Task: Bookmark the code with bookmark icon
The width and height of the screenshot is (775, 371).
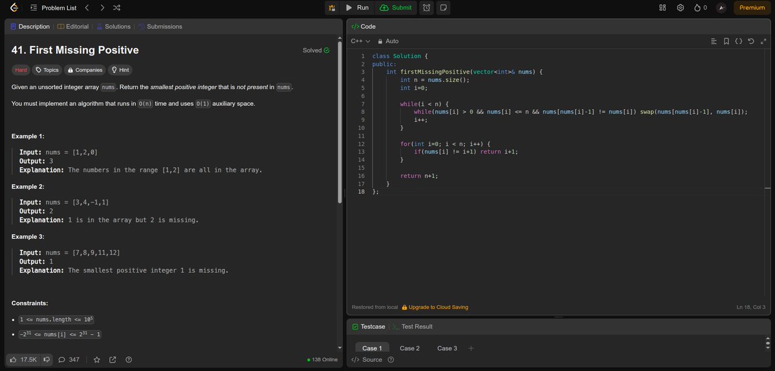Action: (x=727, y=41)
